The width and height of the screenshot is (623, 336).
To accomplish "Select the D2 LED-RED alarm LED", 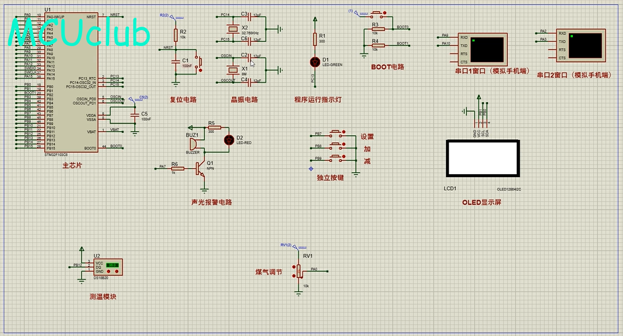I will [x=229, y=140].
